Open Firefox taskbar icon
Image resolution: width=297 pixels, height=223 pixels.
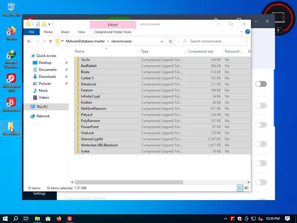pos(59,219)
